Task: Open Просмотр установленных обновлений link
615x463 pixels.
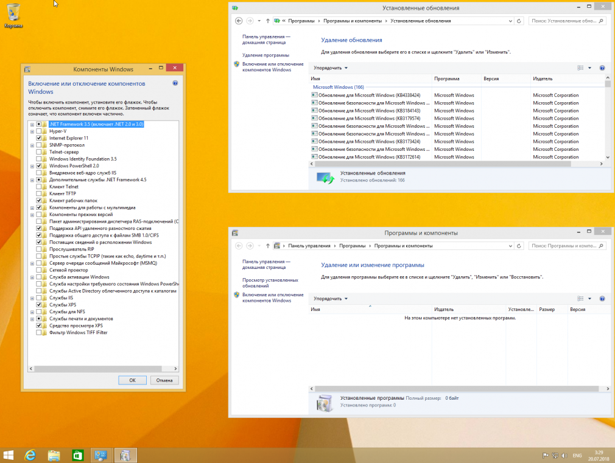Action: tap(270, 283)
